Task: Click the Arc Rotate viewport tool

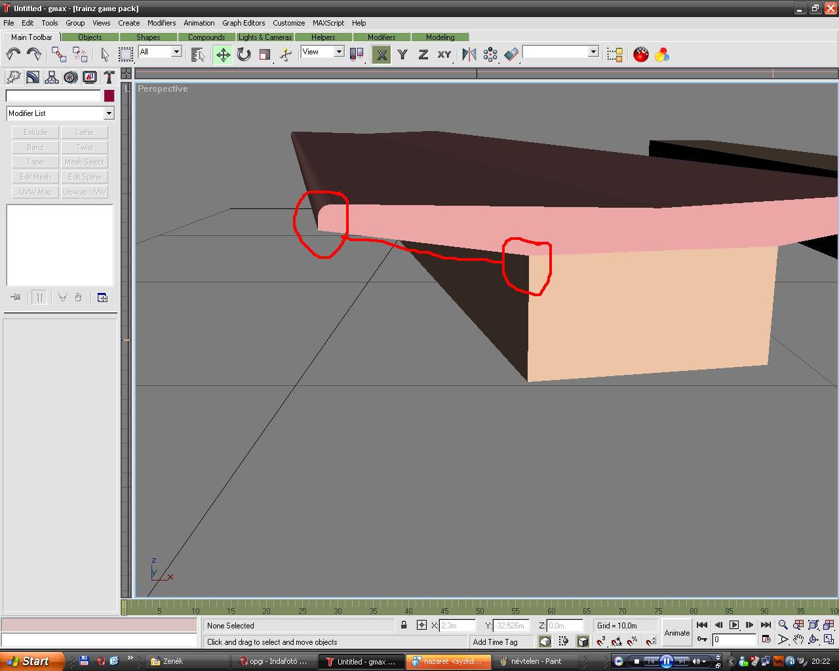Action: 813,640
